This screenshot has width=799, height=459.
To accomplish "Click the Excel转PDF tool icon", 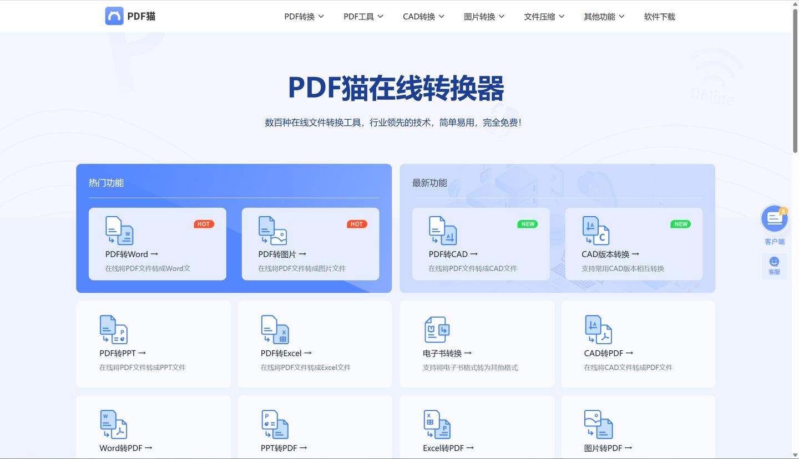I will (x=436, y=425).
